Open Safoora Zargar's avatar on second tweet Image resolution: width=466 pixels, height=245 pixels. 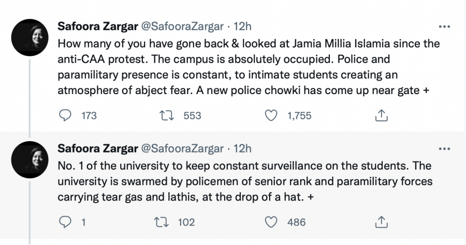click(30, 160)
